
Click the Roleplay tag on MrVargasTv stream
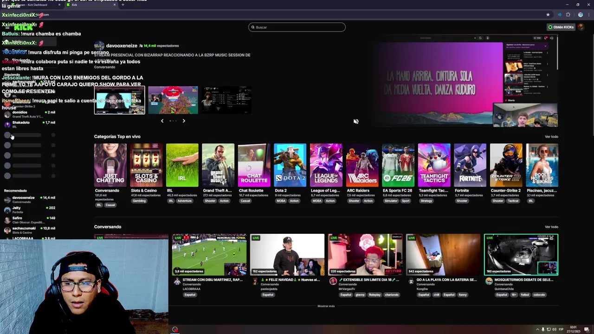click(x=375, y=295)
